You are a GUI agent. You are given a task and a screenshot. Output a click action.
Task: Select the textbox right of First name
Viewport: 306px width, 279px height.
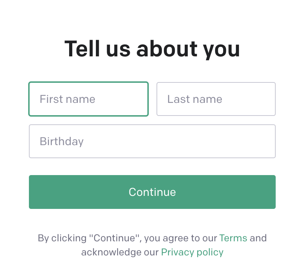[x=216, y=99]
